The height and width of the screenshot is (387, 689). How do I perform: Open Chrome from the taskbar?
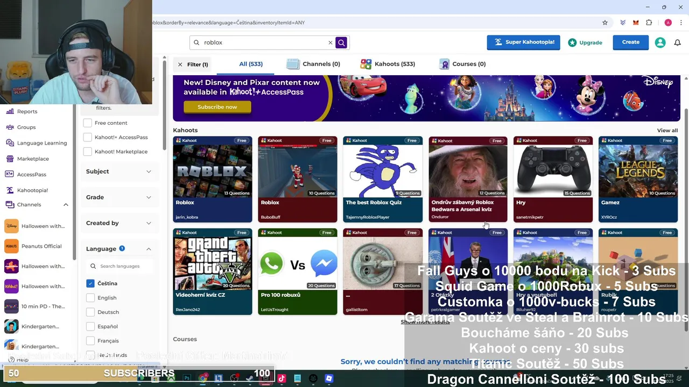tap(203, 378)
